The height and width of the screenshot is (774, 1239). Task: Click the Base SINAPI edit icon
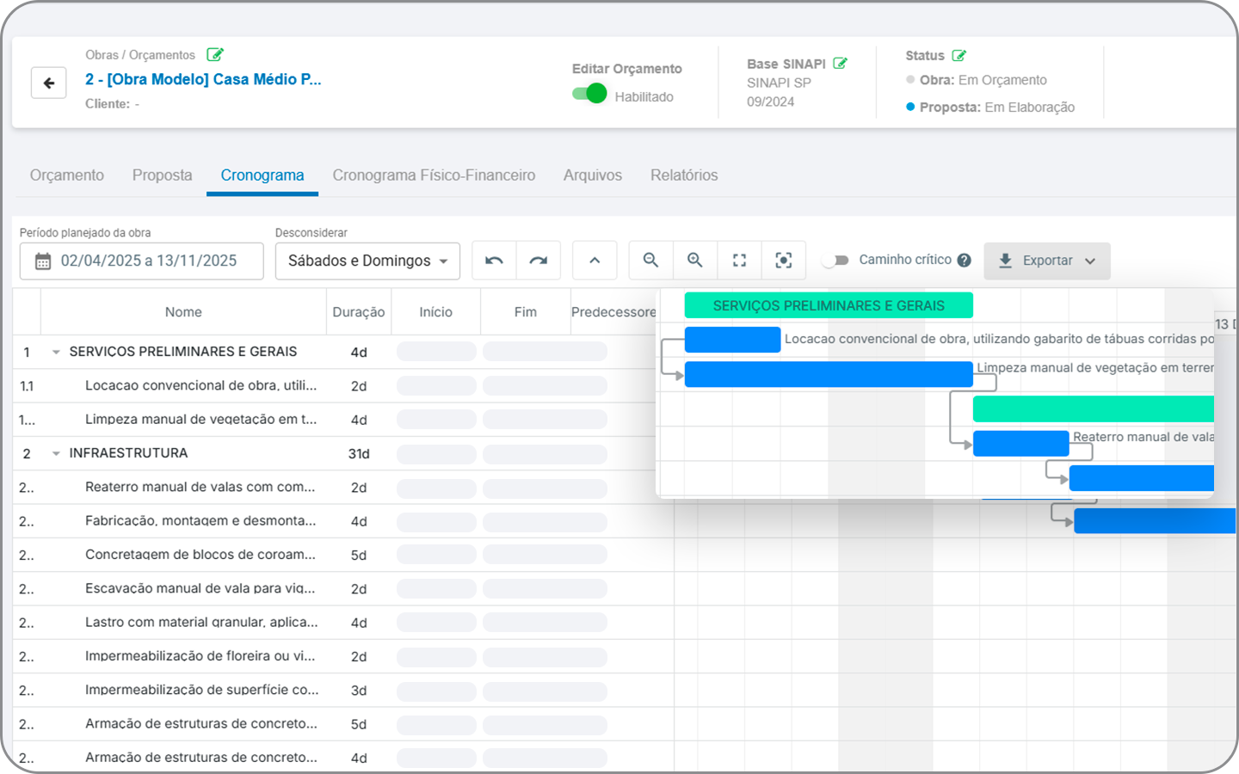[x=841, y=64]
